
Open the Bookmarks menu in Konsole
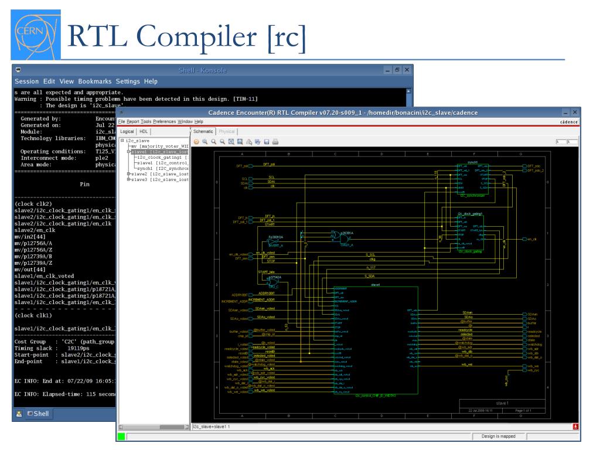(94, 81)
